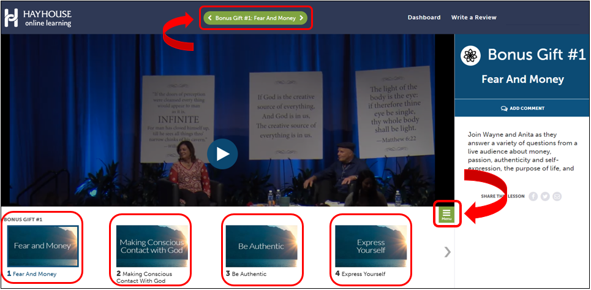Go to next lesson using right chevron
The width and height of the screenshot is (591, 290).
pyautogui.click(x=301, y=18)
